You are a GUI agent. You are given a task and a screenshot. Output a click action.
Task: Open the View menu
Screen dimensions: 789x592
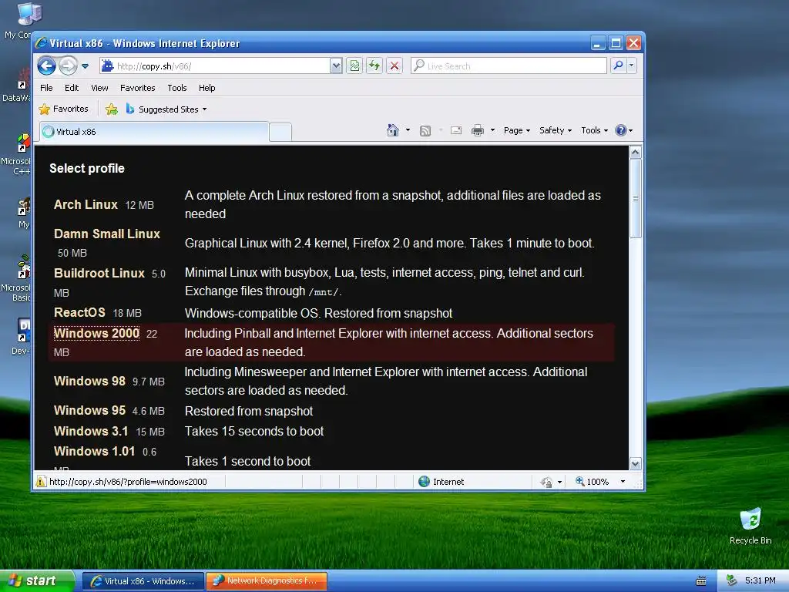[x=99, y=88]
